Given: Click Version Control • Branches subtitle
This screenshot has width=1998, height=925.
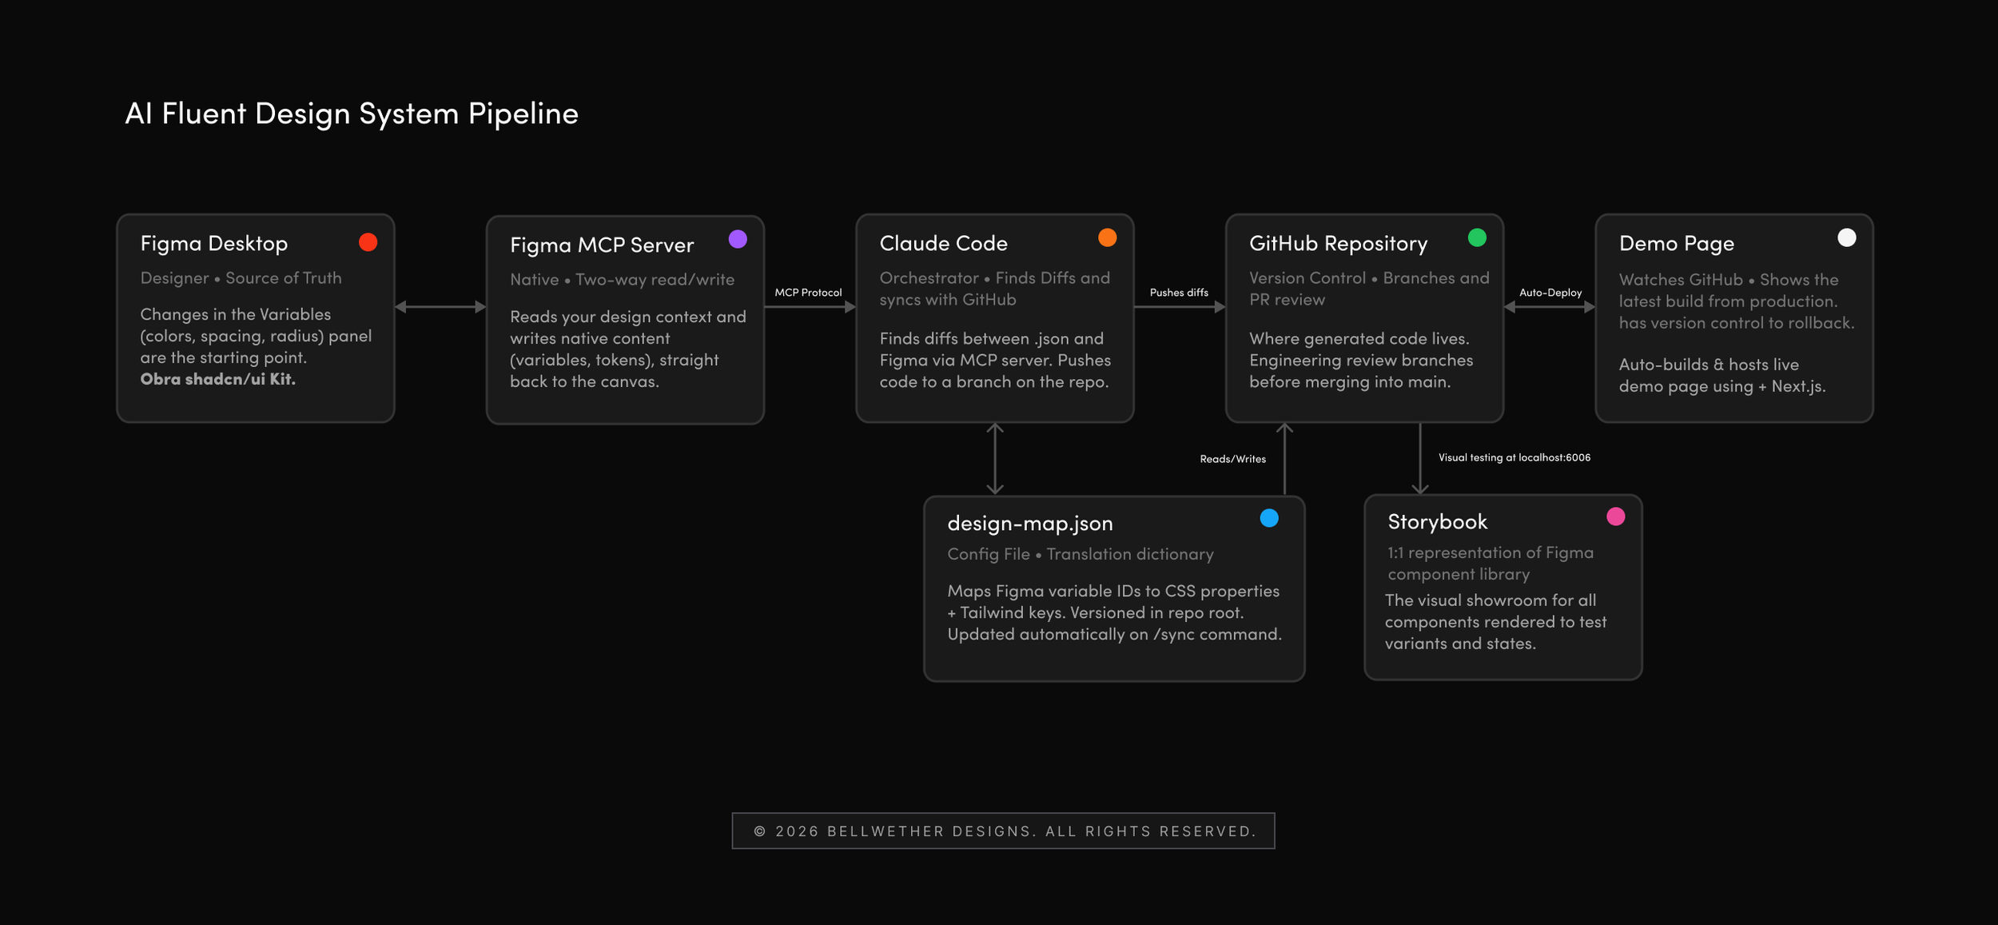Looking at the screenshot, I should [1369, 289].
